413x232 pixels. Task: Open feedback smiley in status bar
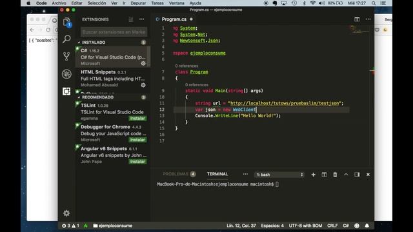click(357, 226)
